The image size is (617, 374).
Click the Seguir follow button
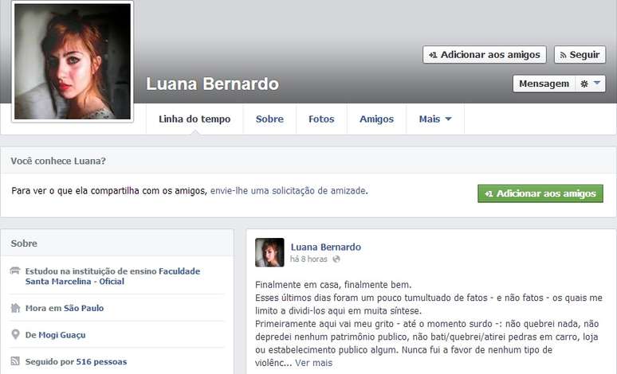pyautogui.click(x=580, y=55)
